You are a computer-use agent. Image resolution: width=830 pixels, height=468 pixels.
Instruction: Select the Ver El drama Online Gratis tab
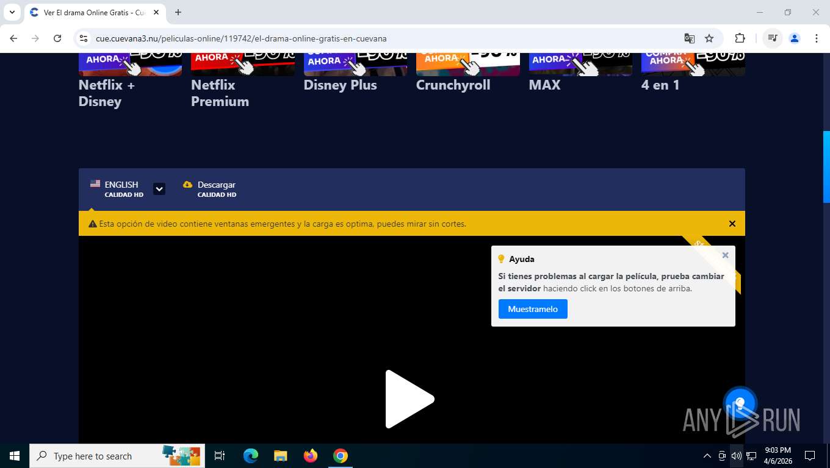[x=95, y=12]
